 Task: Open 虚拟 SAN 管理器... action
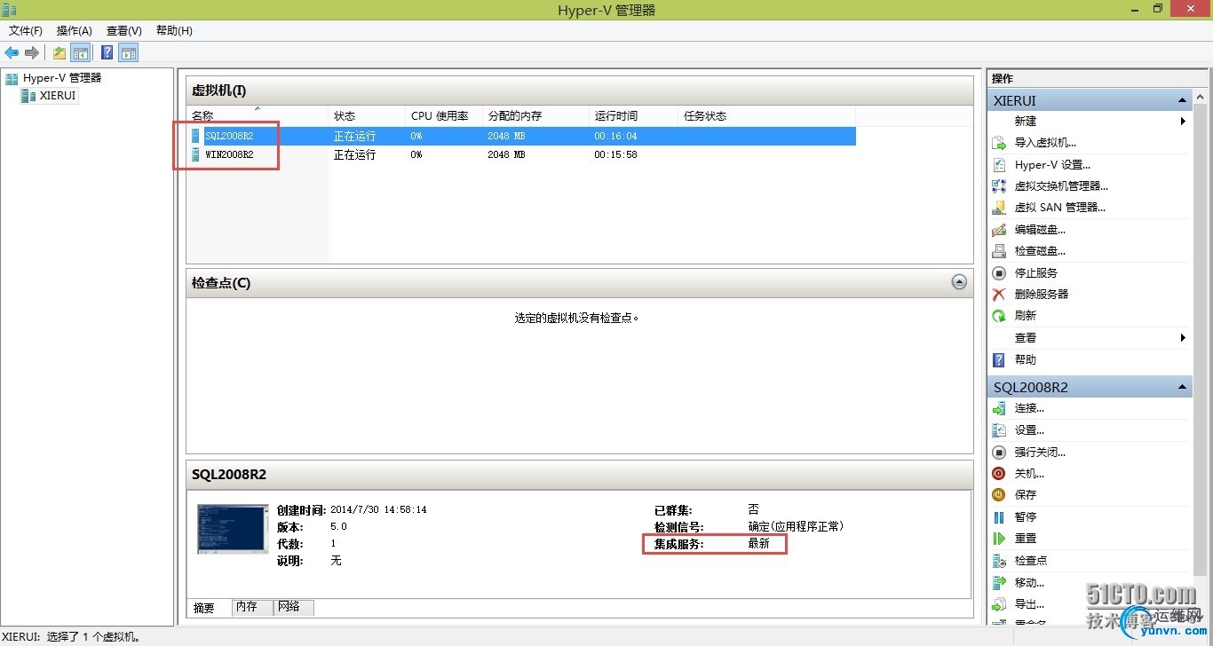(x=1059, y=208)
